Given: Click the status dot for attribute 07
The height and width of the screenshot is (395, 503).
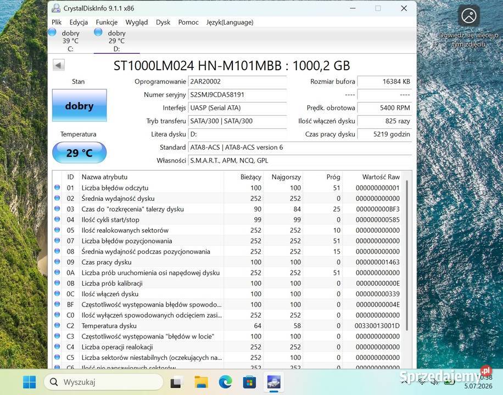Looking at the screenshot, I should tap(57, 240).
